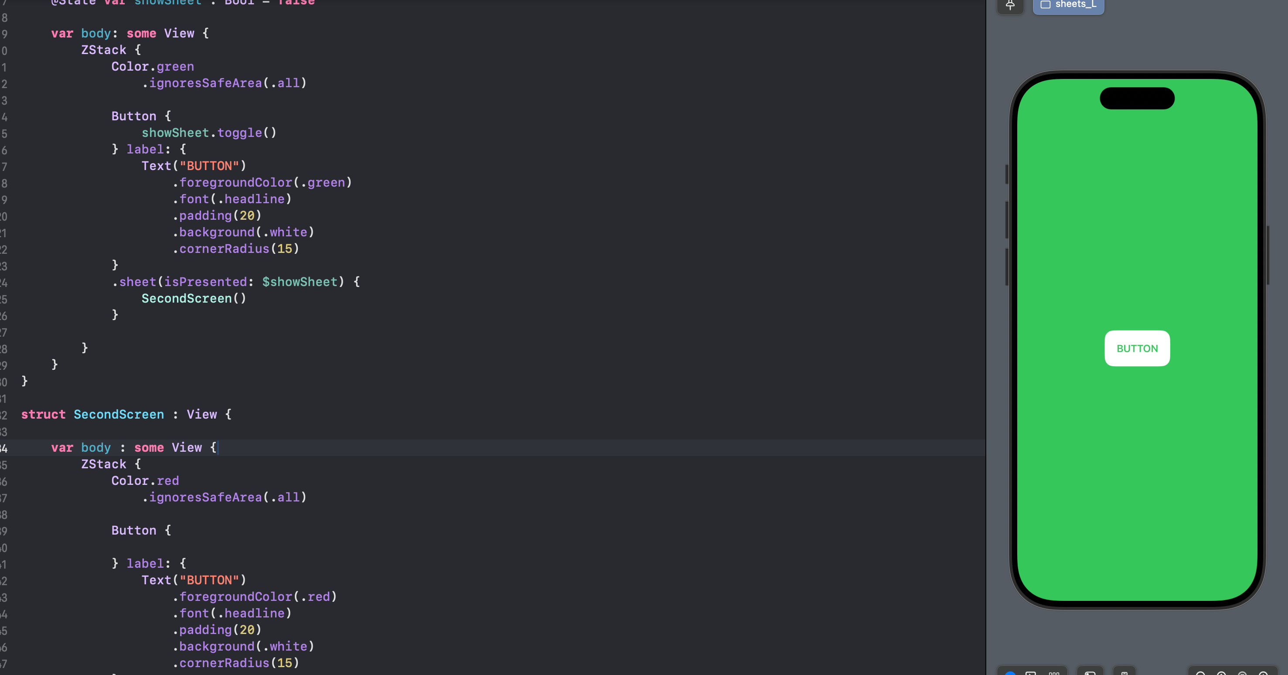Zoom out the preview canvas
The width and height of the screenshot is (1288, 675).
pyautogui.click(x=1200, y=673)
